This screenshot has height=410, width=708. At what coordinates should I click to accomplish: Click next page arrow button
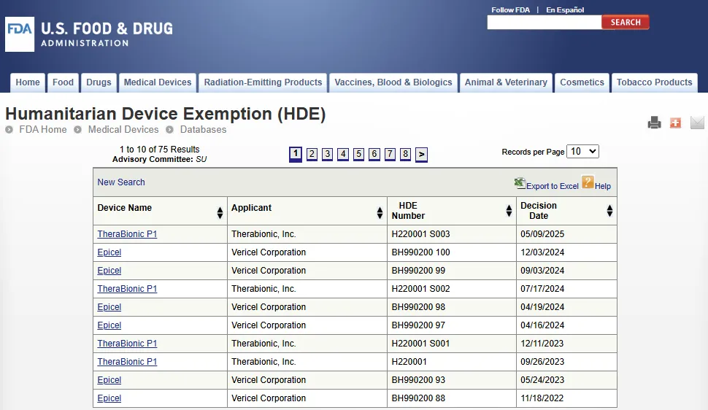[x=421, y=155]
